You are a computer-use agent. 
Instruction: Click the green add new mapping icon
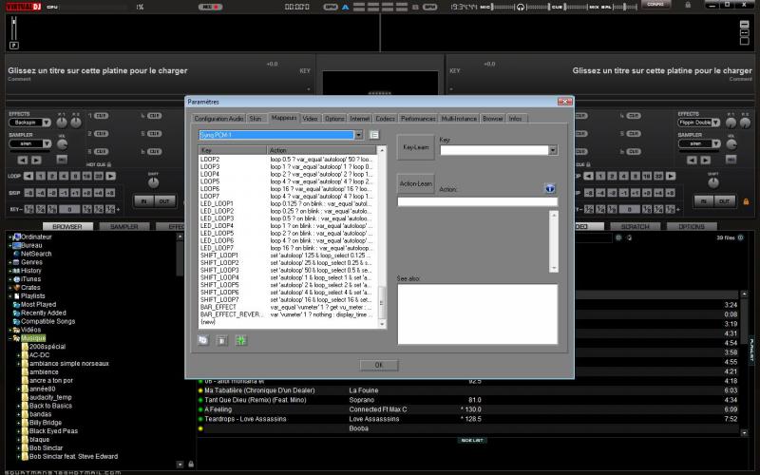240,340
